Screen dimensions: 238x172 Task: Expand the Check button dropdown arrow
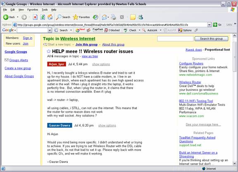pyautogui.click(x=140, y=30)
